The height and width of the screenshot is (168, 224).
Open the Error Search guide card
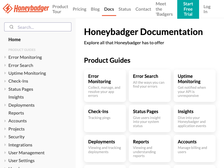point(150,86)
